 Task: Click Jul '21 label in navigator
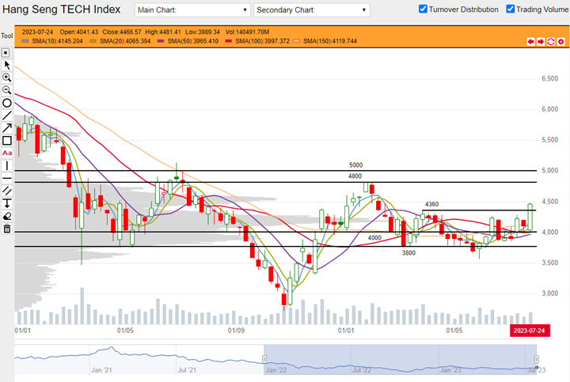pos(187,370)
